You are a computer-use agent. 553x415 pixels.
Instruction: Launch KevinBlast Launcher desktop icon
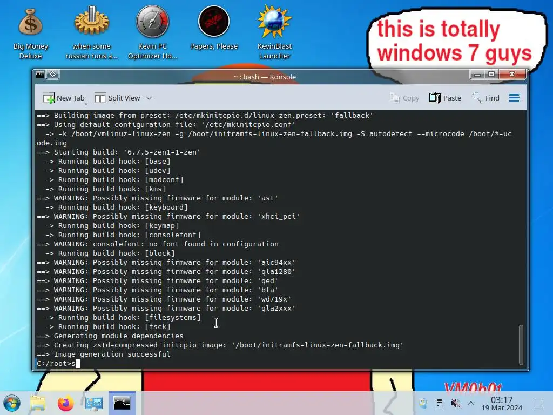pos(274,32)
